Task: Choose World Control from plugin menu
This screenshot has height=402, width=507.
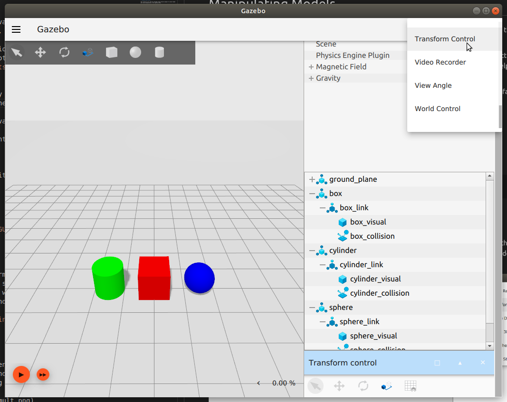Action: [x=453, y=109]
